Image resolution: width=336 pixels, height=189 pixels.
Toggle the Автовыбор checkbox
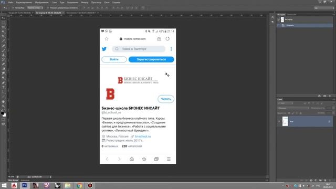[13, 8]
